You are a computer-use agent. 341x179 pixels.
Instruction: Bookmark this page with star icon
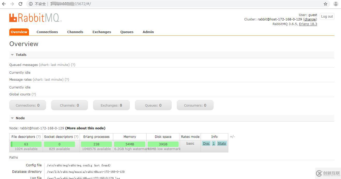(325, 4)
